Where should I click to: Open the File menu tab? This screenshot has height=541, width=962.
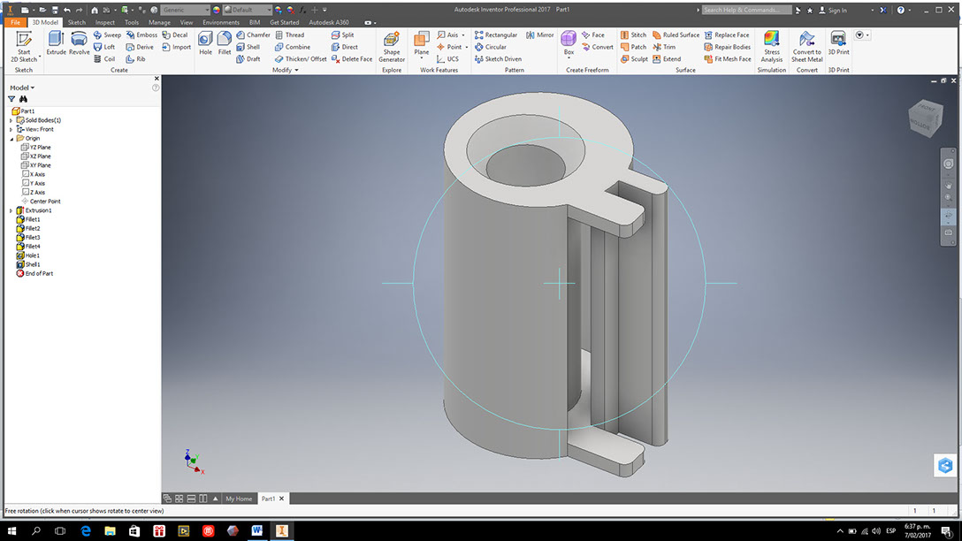click(x=15, y=22)
